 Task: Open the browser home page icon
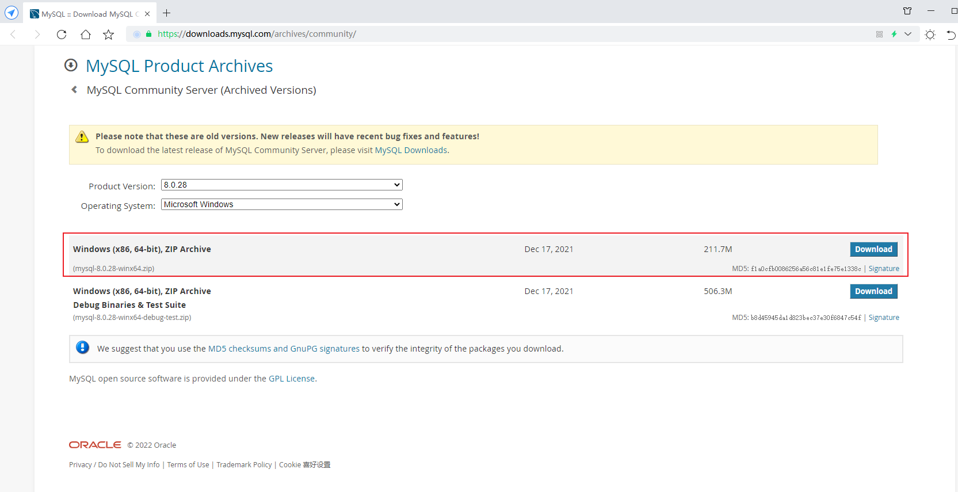pyautogui.click(x=85, y=35)
